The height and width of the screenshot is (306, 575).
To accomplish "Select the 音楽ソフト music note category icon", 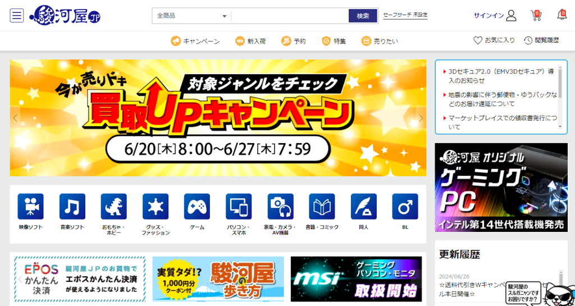I will pos(72,207).
